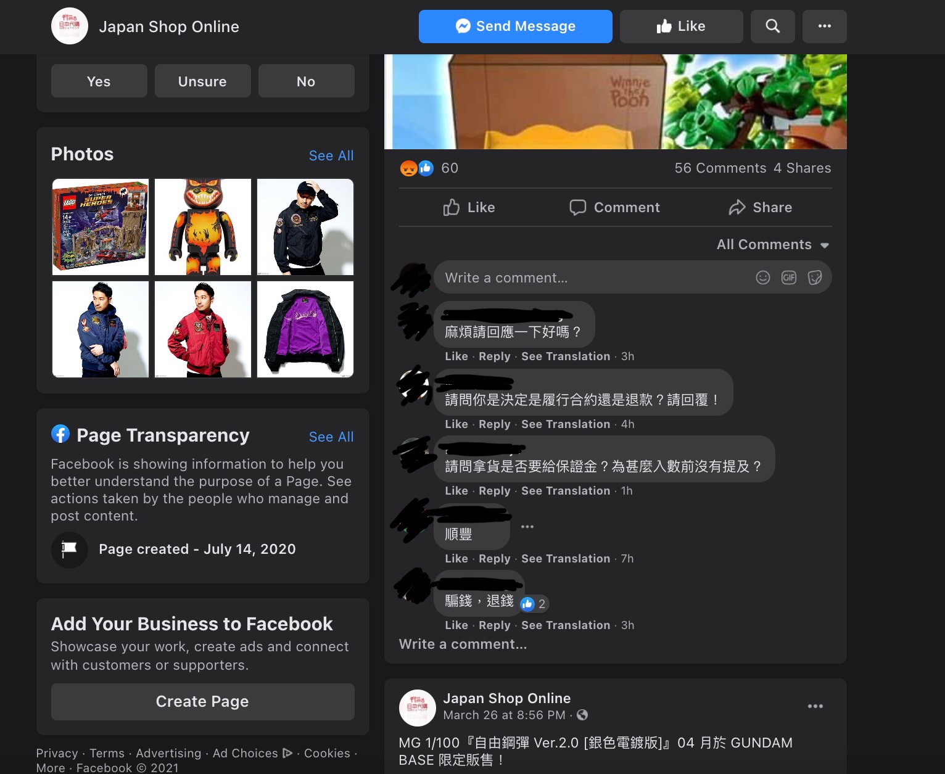Viewport: 945px width, 774px height.
Task: Like the 騙錢，退錢 comment
Action: (x=456, y=625)
